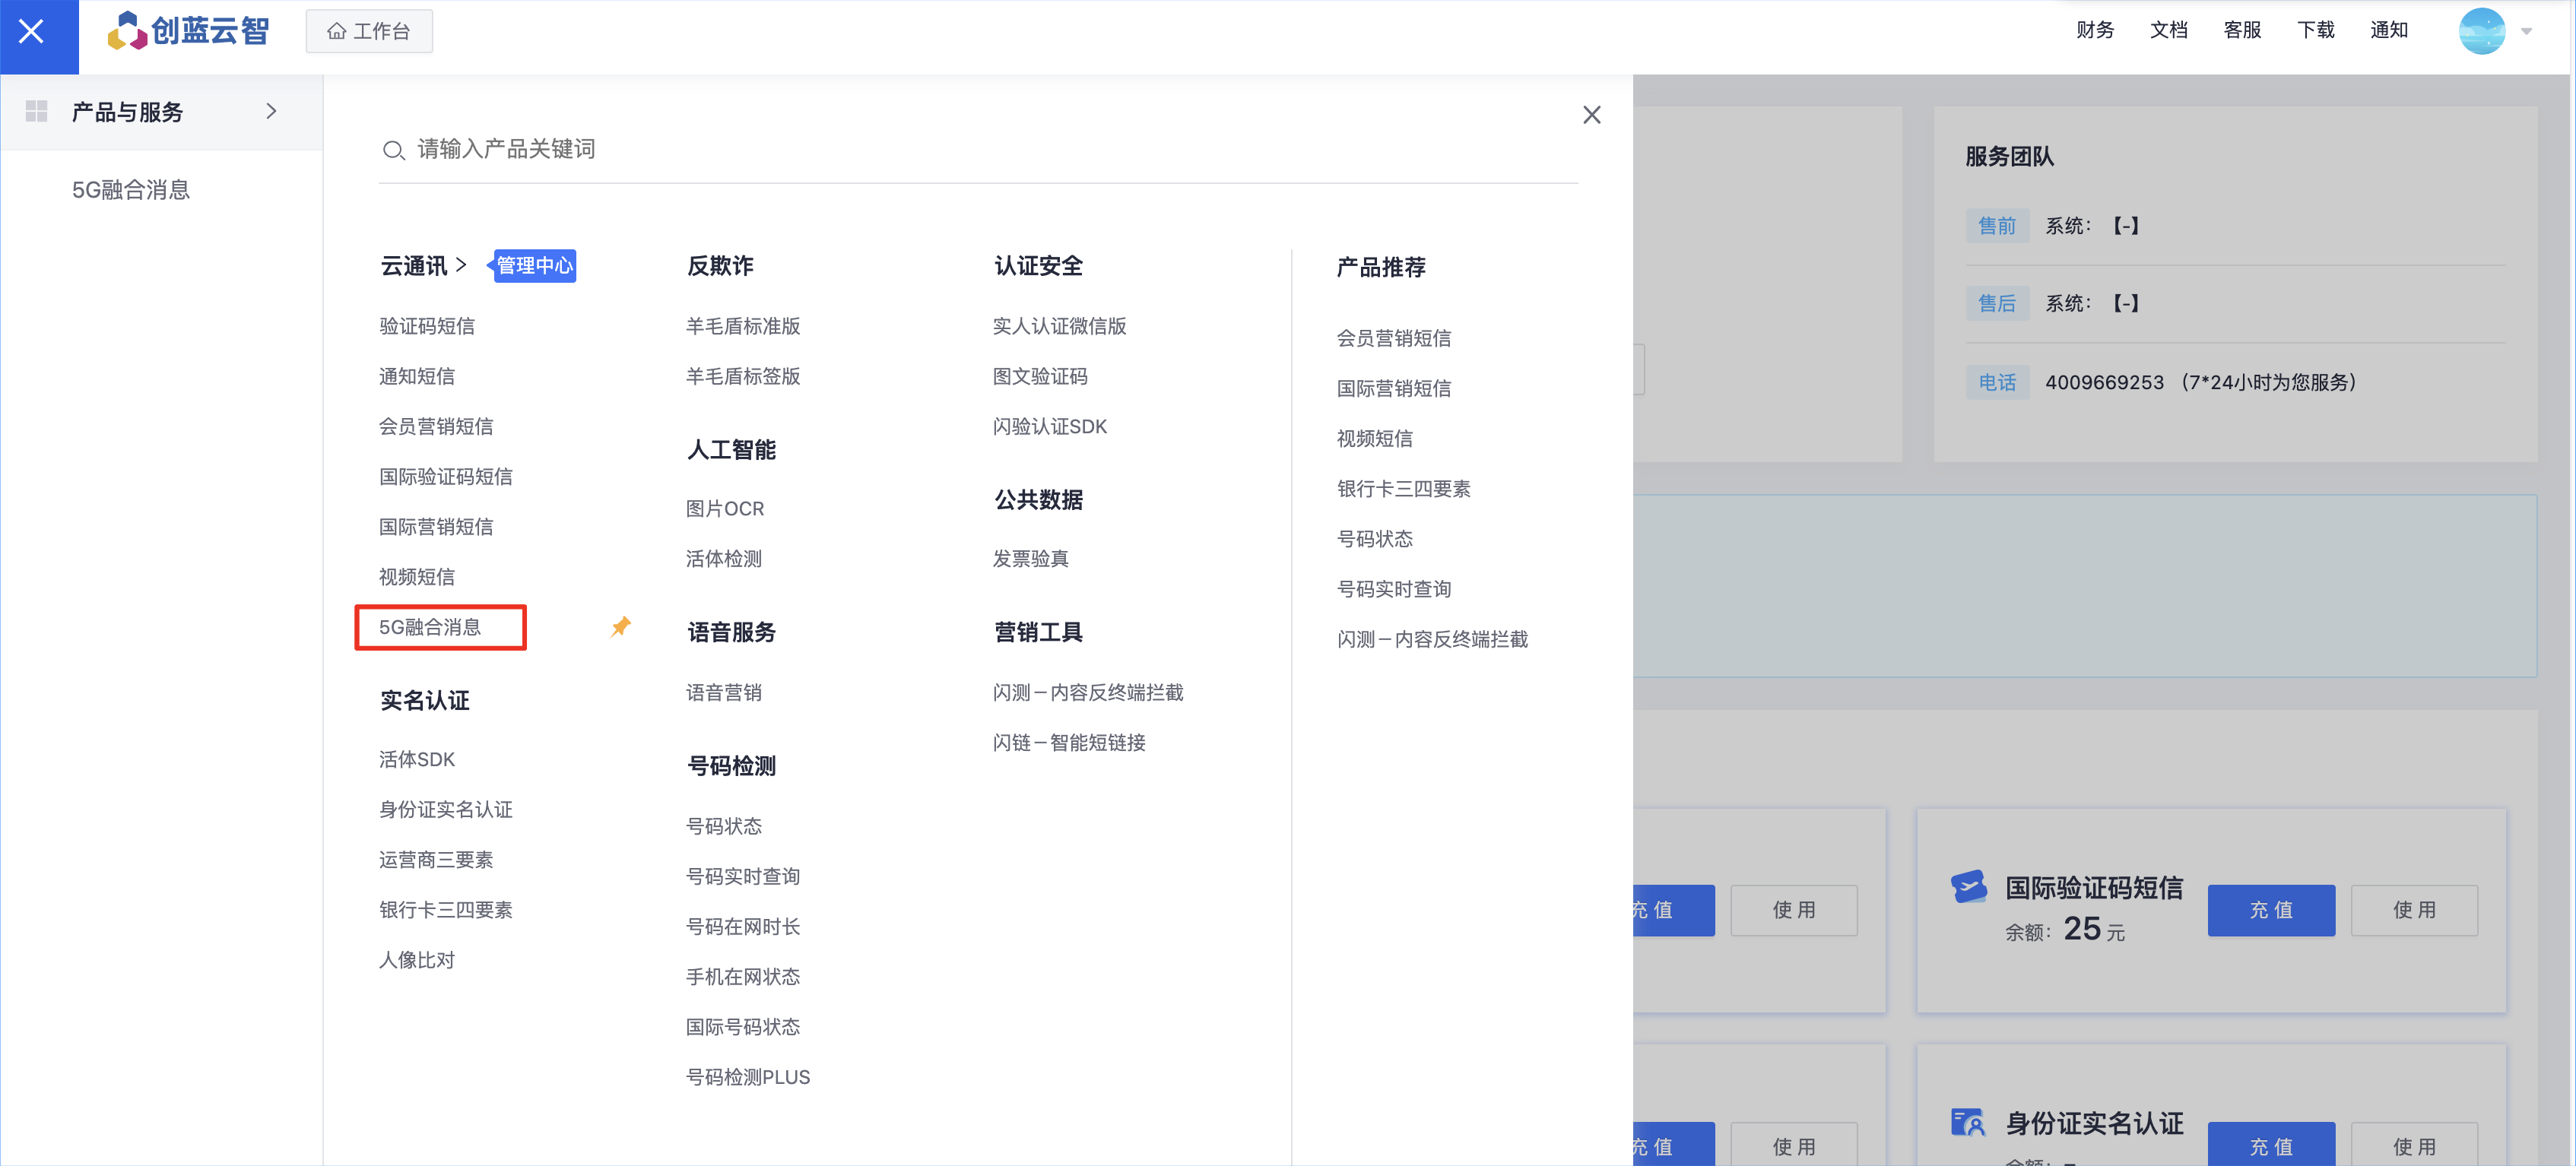The width and height of the screenshot is (2576, 1166).
Task: Click the 身份证实名认证 product icon
Action: (1968, 1122)
